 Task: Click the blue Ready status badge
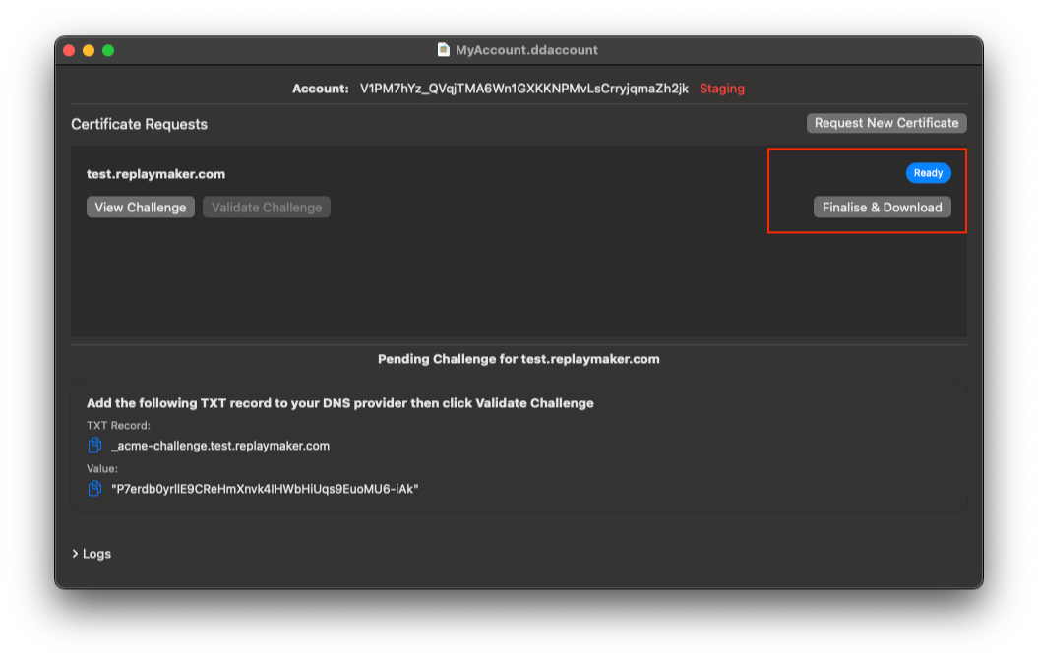(928, 173)
